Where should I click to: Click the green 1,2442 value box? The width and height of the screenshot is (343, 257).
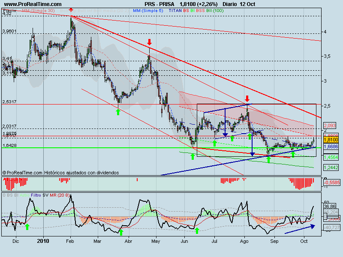[x=331, y=167]
